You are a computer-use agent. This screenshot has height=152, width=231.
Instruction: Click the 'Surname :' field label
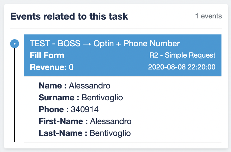(59, 98)
